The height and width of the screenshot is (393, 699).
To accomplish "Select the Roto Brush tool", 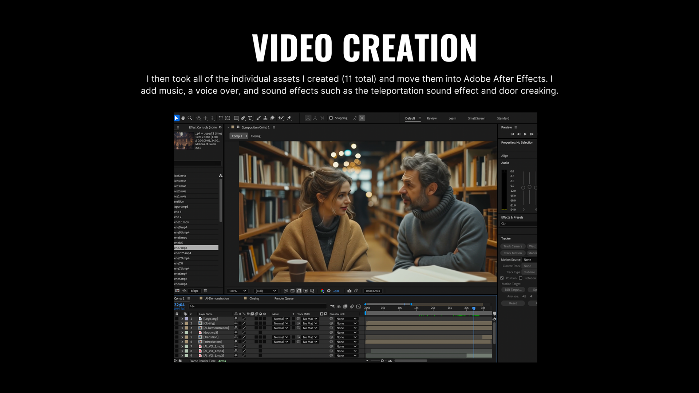I will click(281, 118).
